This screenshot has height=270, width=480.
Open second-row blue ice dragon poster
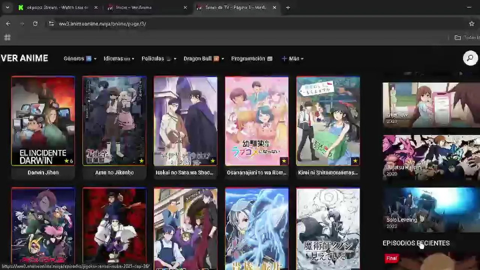click(x=257, y=229)
